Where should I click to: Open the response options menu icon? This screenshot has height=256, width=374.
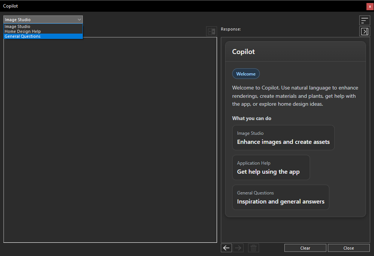365,20
